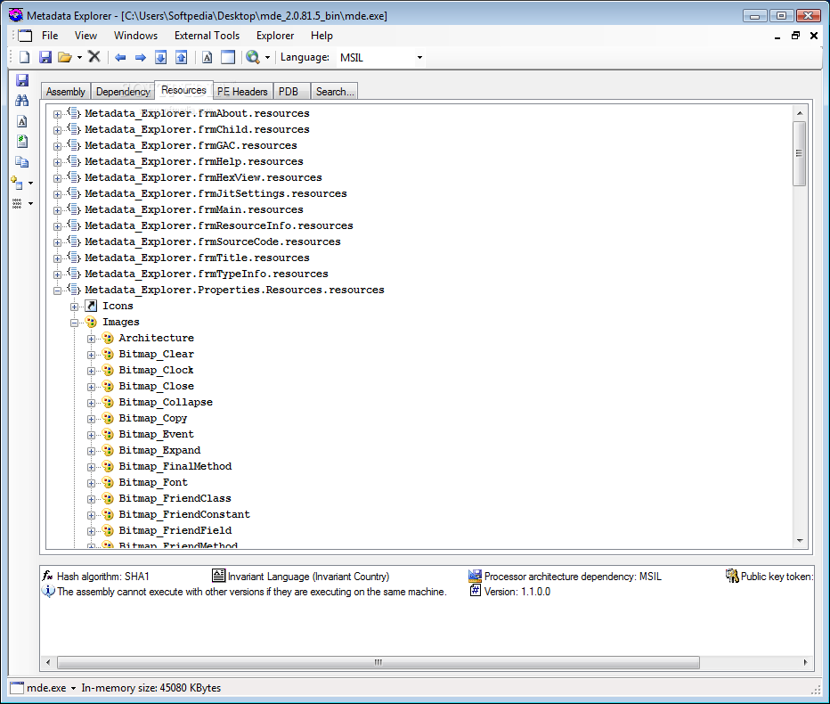Click the magnifier search toolbar icon
This screenshot has height=704, width=830.
pyautogui.click(x=253, y=57)
